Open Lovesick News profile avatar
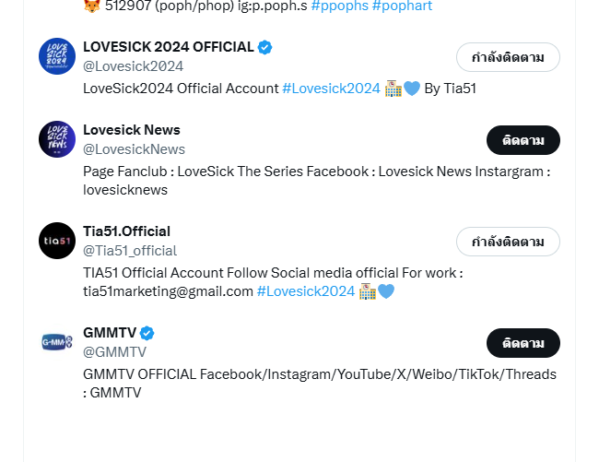The height and width of the screenshot is (462, 599). pos(57,139)
